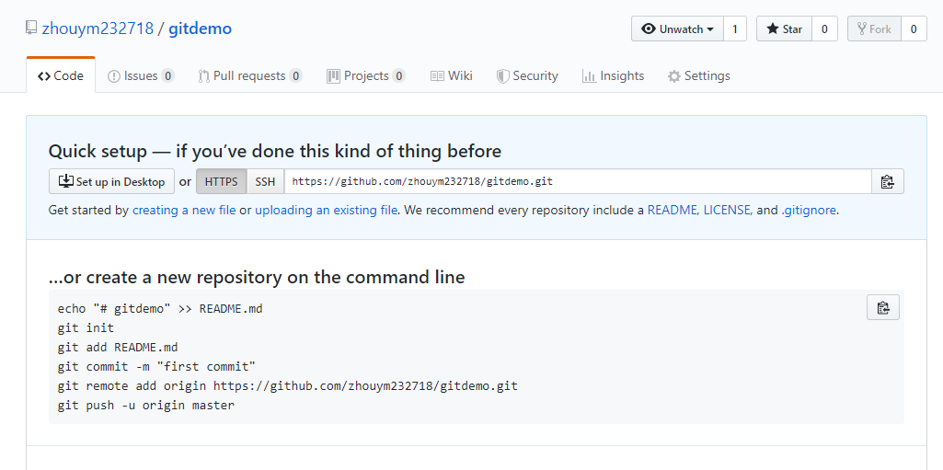Switch to the Code tab
This screenshot has width=943, height=470.
click(60, 75)
